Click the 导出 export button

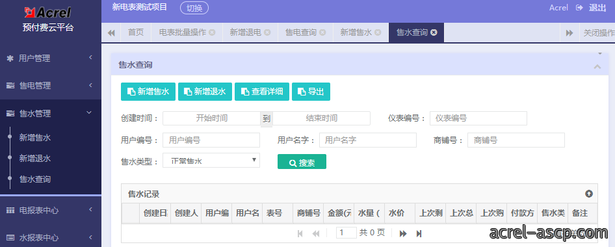click(x=311, y=92)
